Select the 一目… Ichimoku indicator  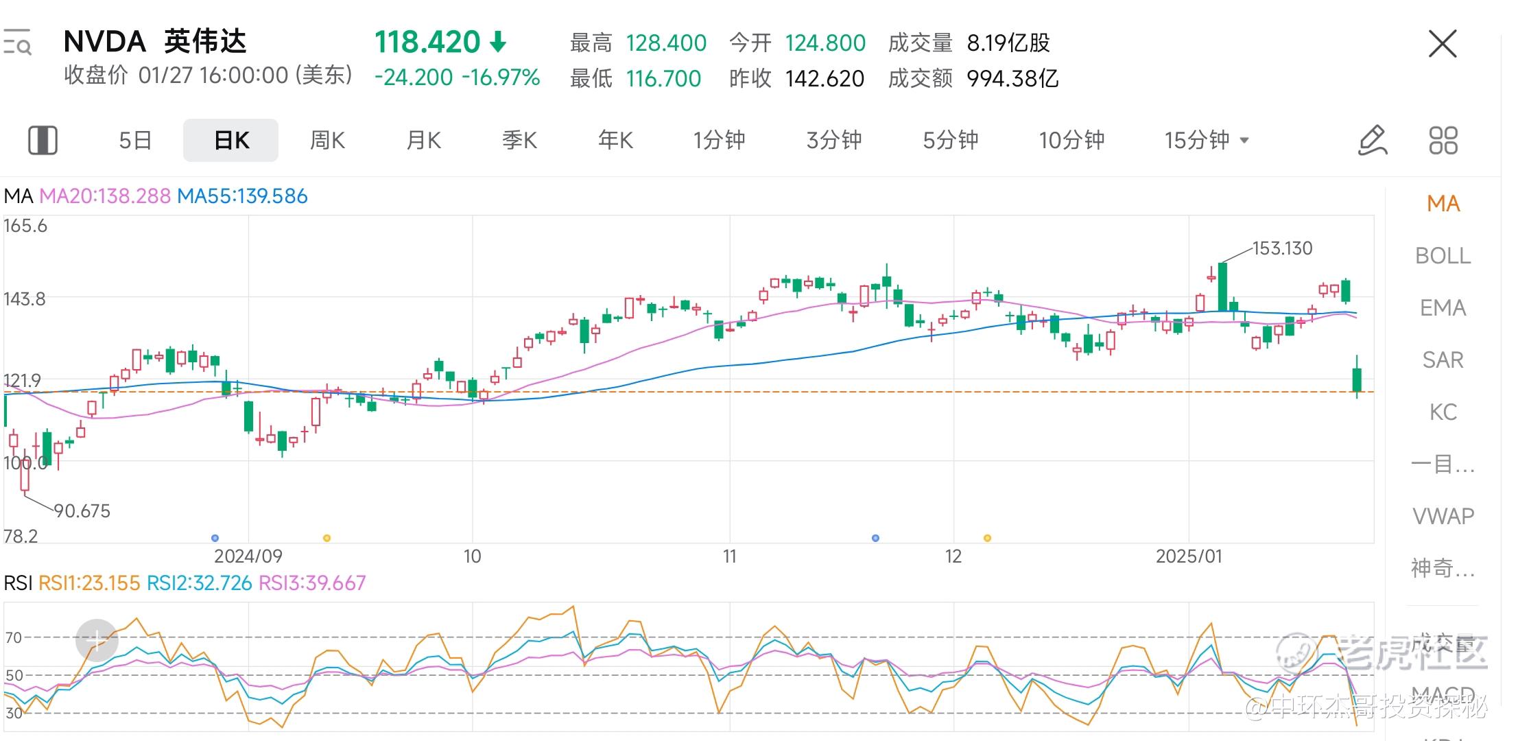[x=1443, y=464]
